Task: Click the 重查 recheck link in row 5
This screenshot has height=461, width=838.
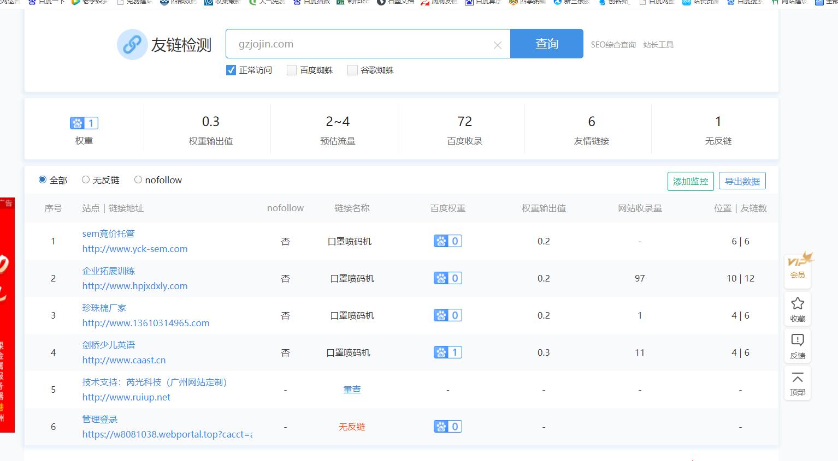Action: click(352, 390)
